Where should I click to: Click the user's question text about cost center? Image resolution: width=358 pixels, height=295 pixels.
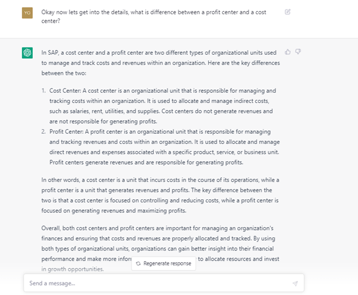(x=153, y=17)
